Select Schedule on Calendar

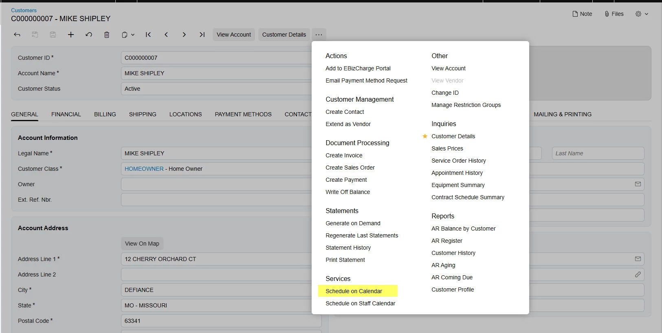[354, 291]
